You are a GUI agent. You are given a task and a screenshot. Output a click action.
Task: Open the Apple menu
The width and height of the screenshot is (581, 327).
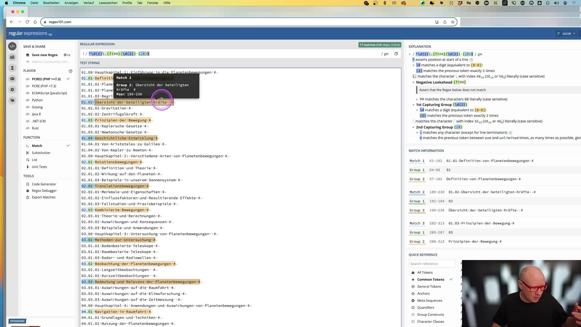(x=6, y=3)
